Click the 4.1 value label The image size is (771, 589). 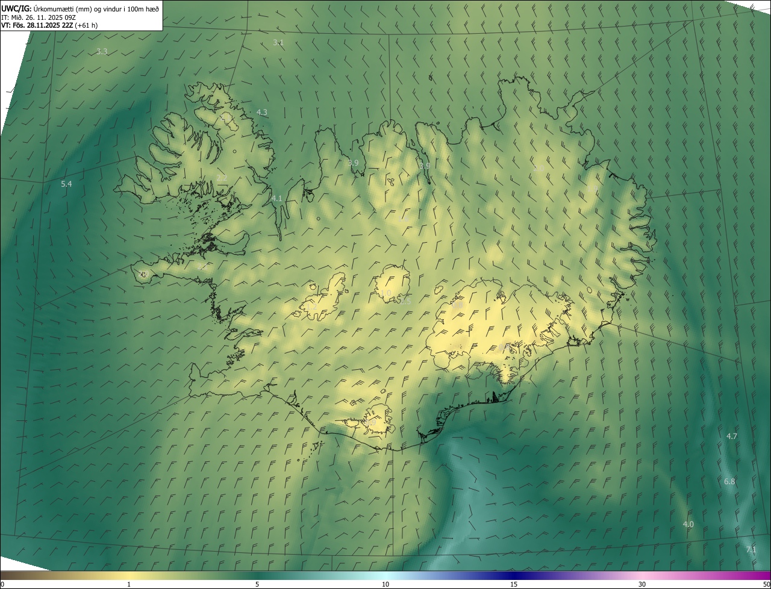(277, 198)
